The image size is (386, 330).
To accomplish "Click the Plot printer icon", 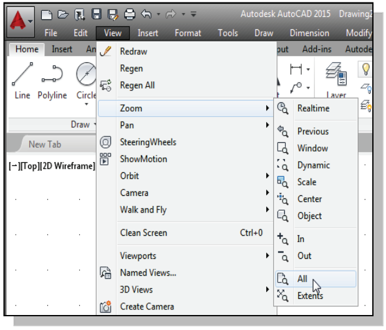I will (130, 14).
